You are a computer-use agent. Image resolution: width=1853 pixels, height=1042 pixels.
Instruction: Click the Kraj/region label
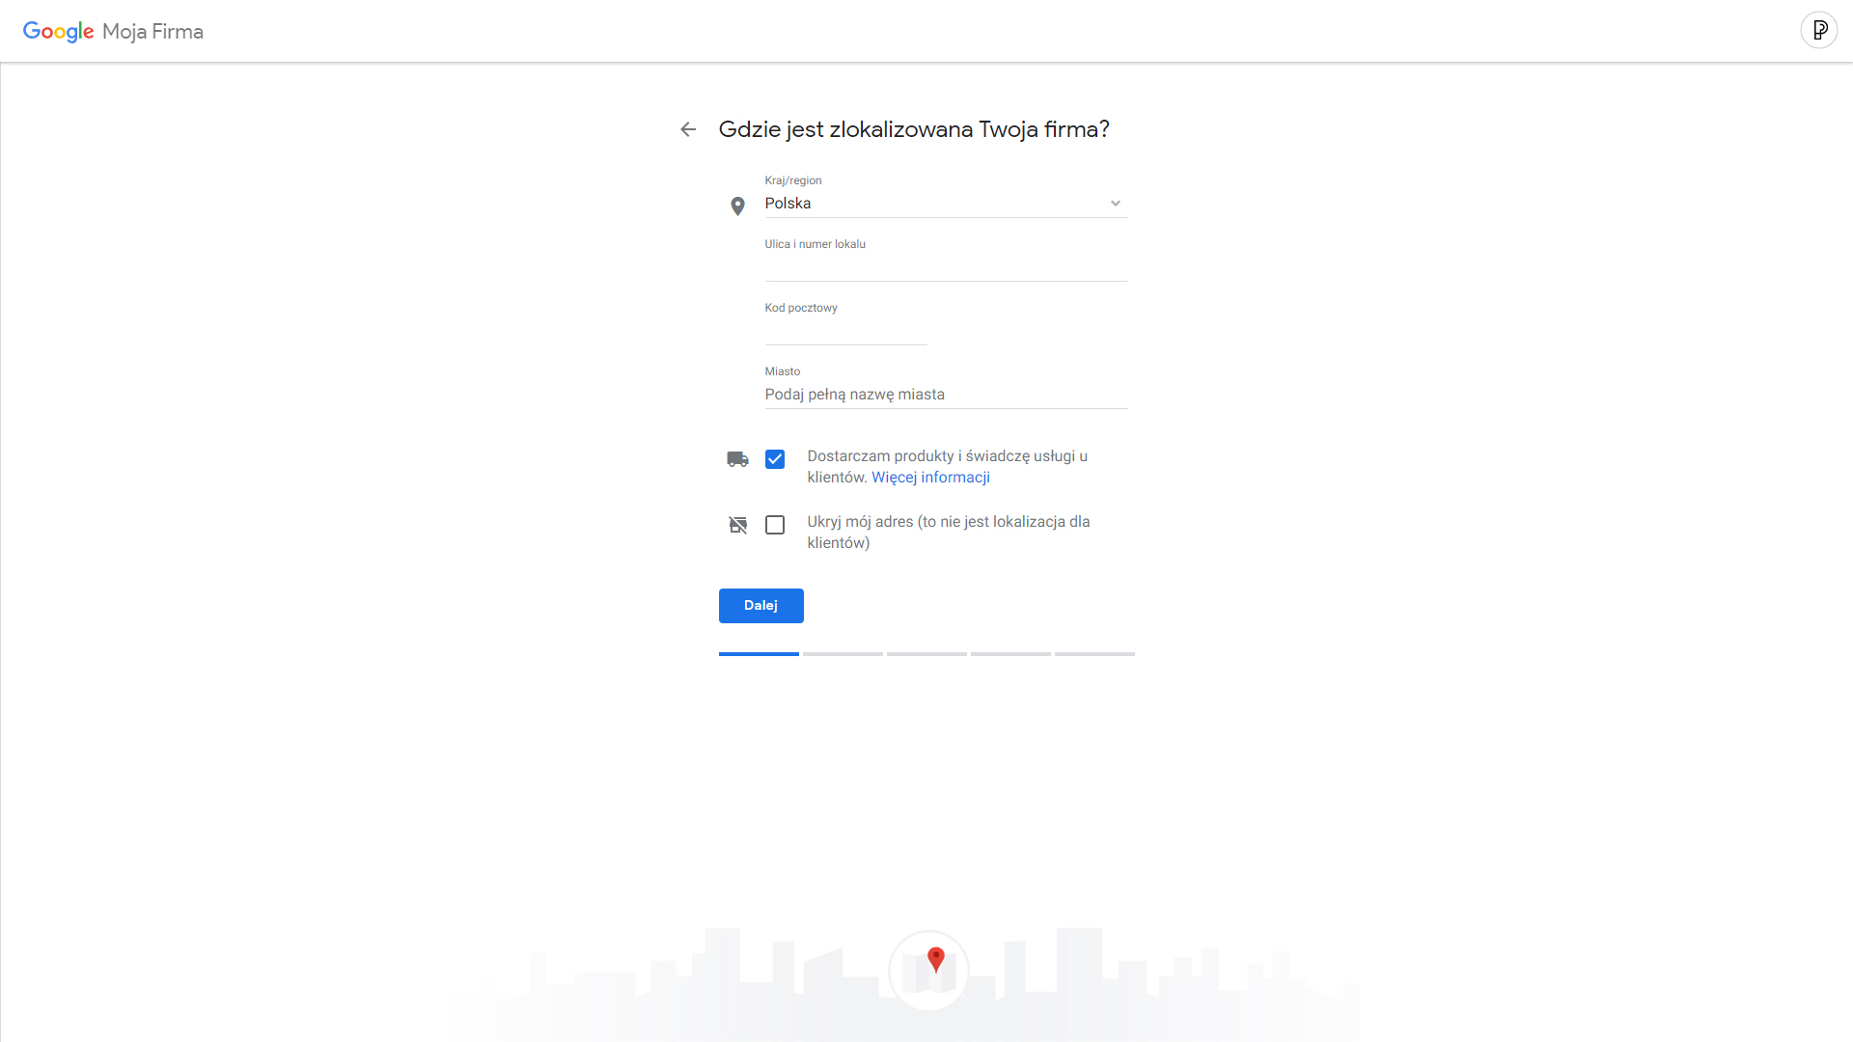pyautogui.click(x=793, y=180)
